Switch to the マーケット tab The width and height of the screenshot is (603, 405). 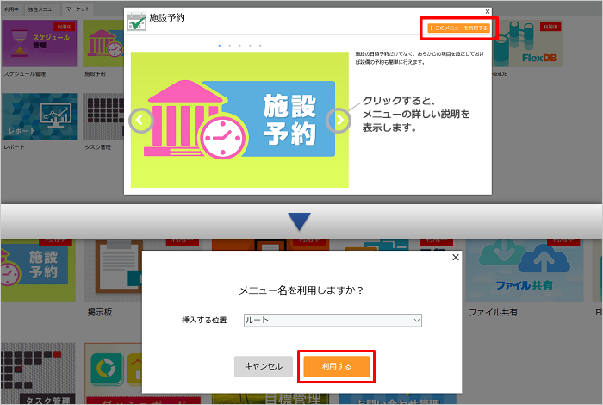click(78, 9)
